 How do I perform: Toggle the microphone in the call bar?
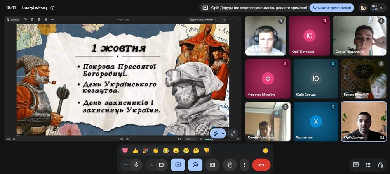(x=136, y=165)
